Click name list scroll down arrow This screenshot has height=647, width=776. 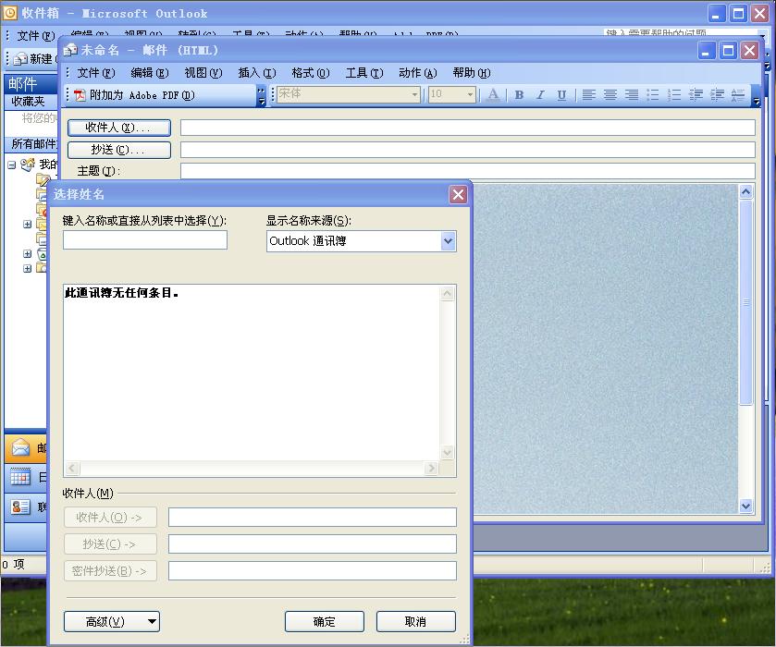tap(447, 453)
